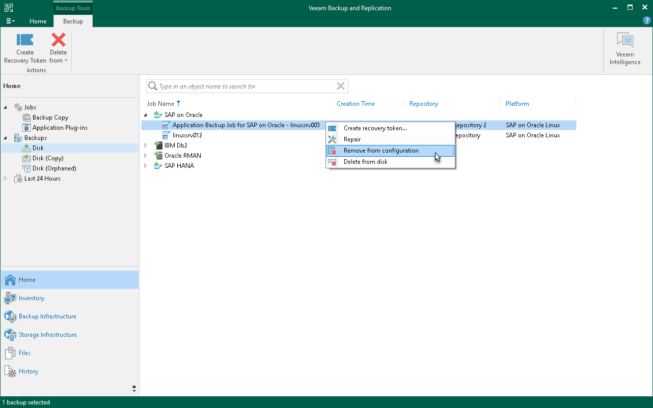
Task: Expand the IBM Db2 group
Action: coord(146,145)
